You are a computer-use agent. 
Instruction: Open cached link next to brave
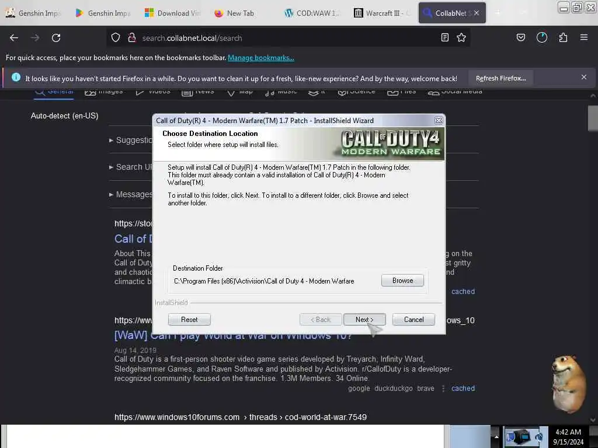tap(463, 388)
